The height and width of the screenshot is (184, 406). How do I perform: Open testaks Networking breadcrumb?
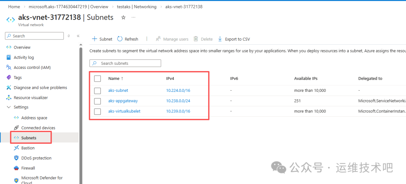(136, 7)
